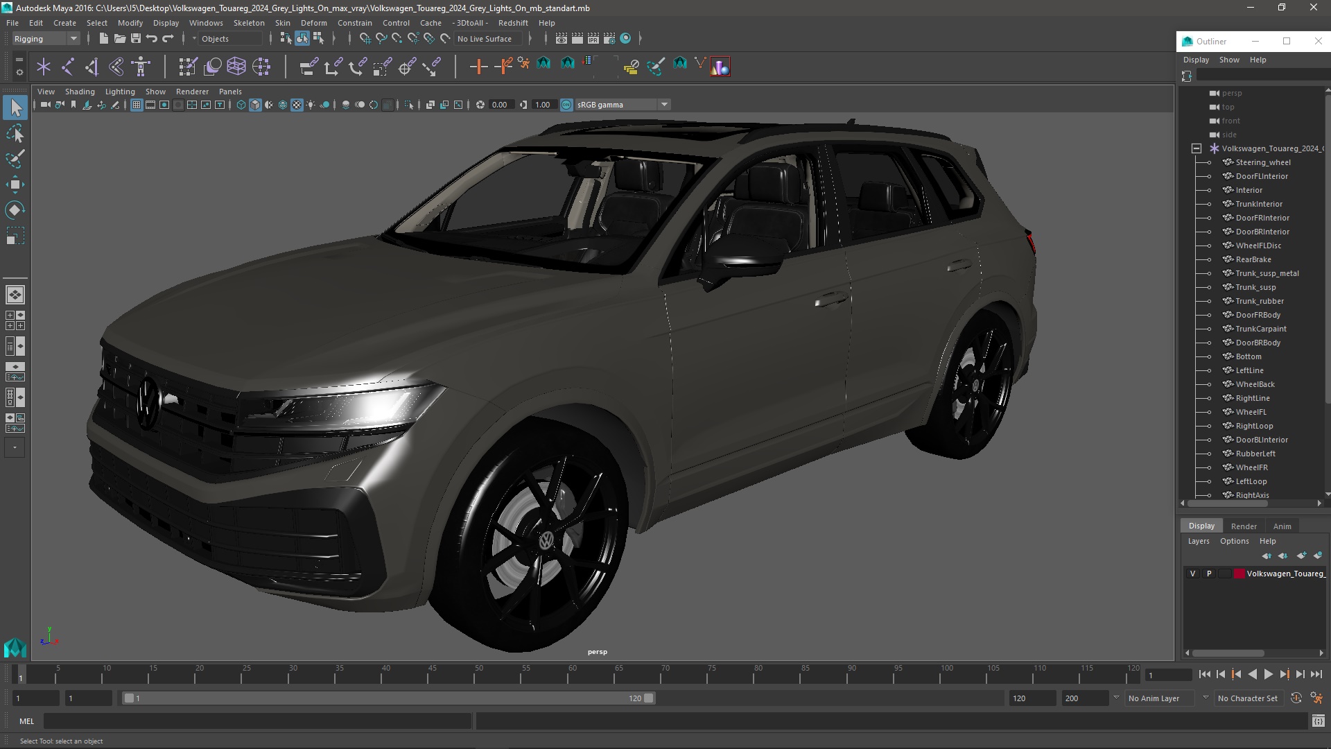
Task: Click the Create Lattice shelf icon
Action: click(x=236, y=67)
